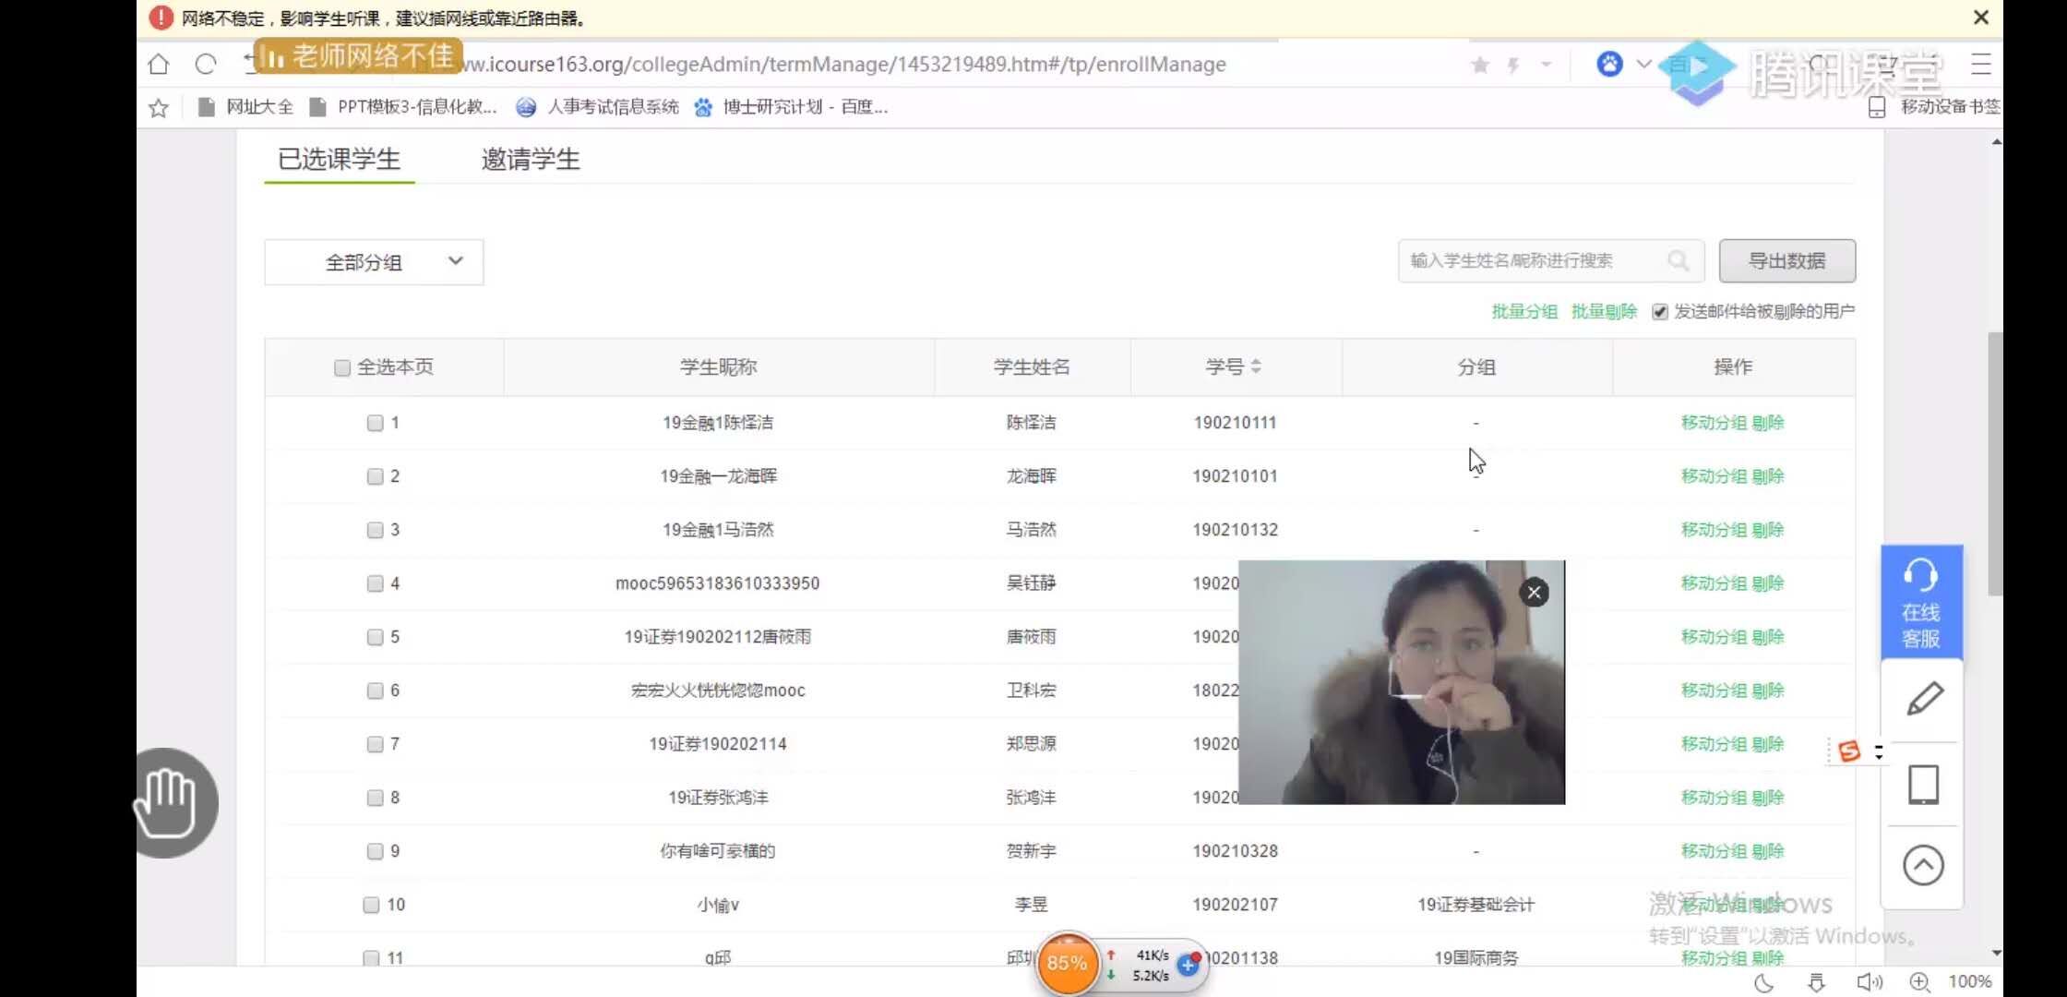Switch to 邀请学生 tab
Viewport: 2067px width, 997px height.
point(530,160)
